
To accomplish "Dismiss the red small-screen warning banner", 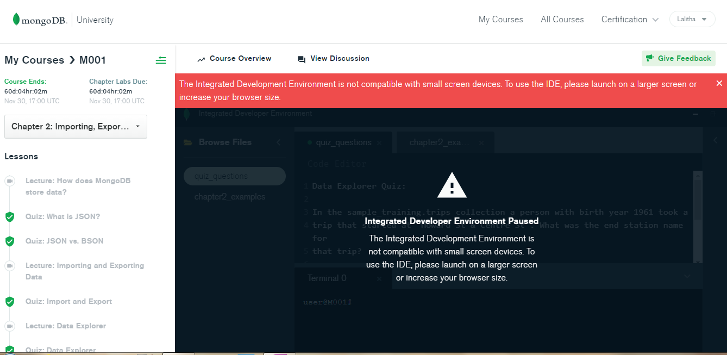I will tap(719, 83).
